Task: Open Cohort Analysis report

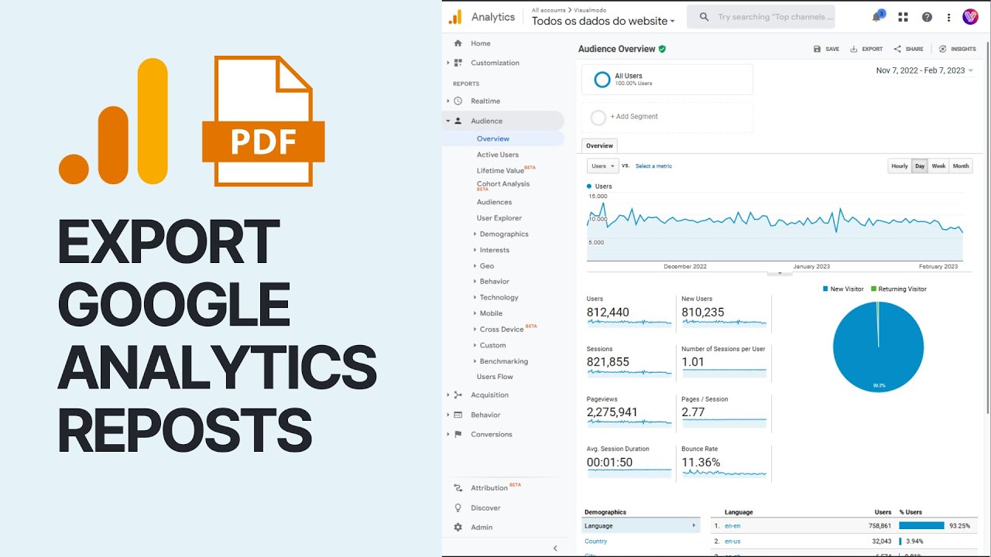Action: 503,184
